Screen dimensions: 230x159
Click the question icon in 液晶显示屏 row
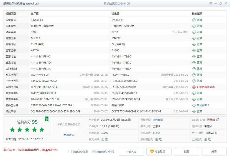pyautogui.click(x=194, y=105)
